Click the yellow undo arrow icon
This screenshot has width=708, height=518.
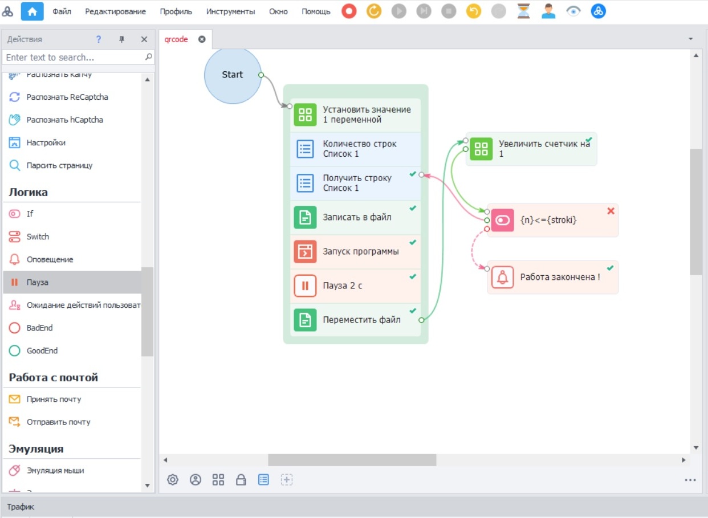(474, 11)
